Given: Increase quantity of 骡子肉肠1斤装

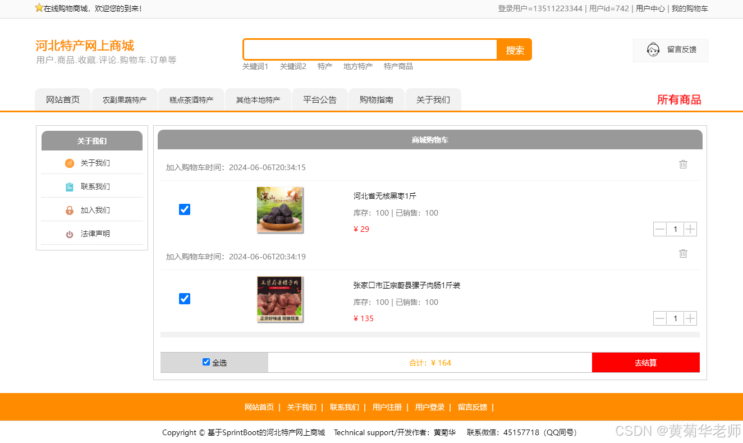Looking at the screenshot, I should [690, 318].
